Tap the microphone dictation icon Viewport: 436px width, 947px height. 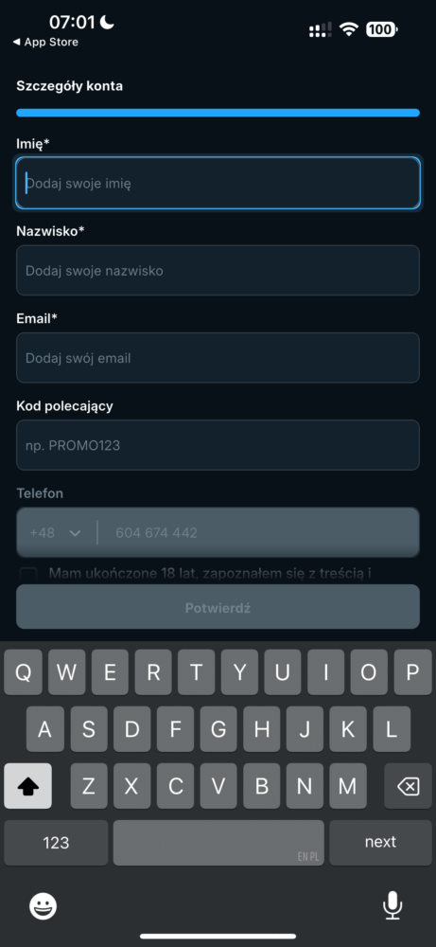click(x=392, y=905)
